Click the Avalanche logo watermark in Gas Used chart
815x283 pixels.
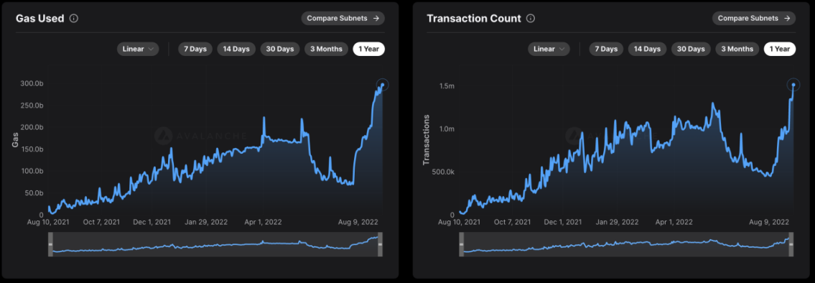click(164, 136)
